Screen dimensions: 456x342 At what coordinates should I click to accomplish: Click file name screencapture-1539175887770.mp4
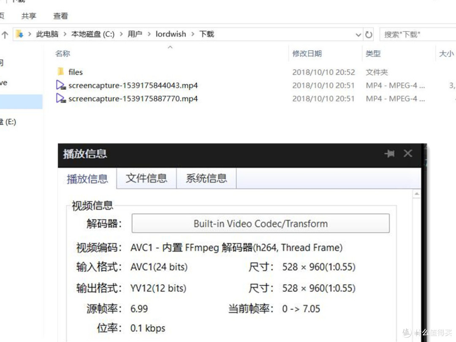click(x=133, y=98)
